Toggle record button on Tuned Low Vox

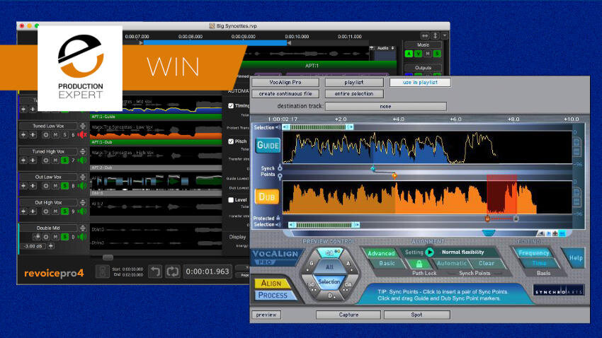pos(46,135)
